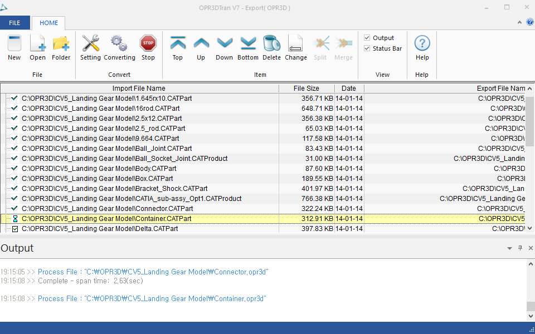Switch to the HOME ribbon tab
The image size is (535, 334).
pyautogui.click(x=48, y=23)
